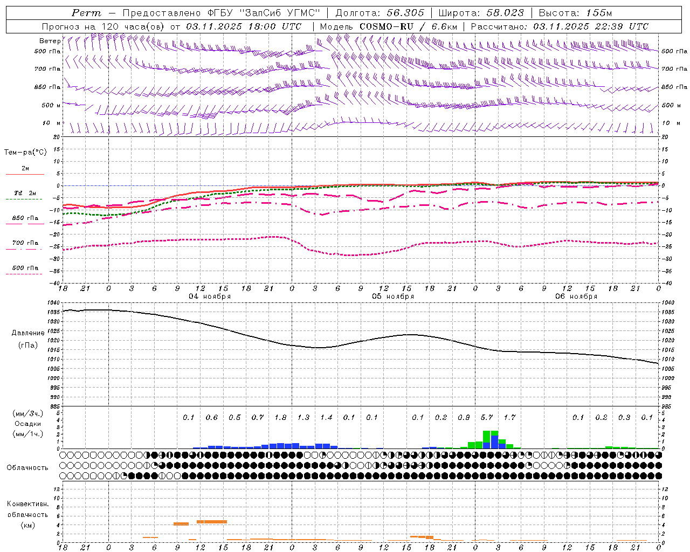Click the "04 ноября" date label
The height and width of the screenshot is (552, 690).
(210, 296)
